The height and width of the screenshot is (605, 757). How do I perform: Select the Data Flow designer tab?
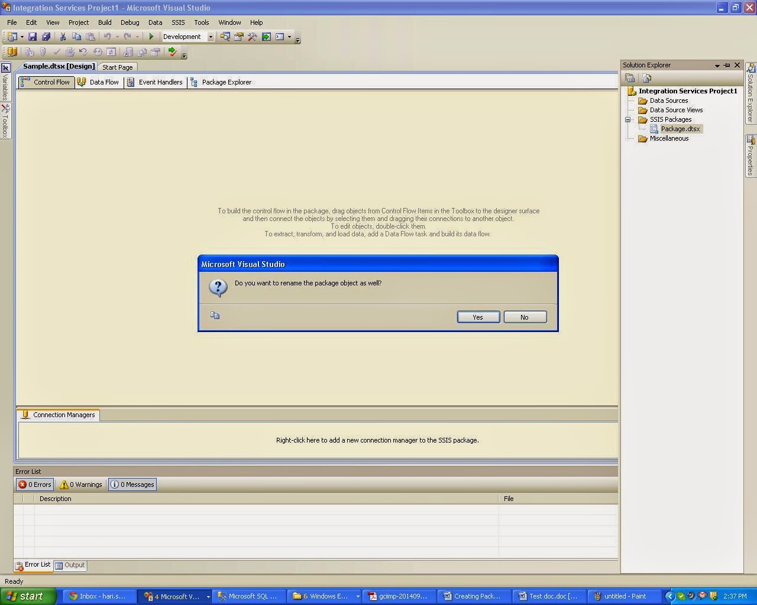coord(98,82)
